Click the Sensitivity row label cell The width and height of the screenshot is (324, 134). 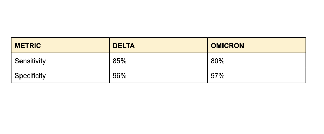coord(60,60)
